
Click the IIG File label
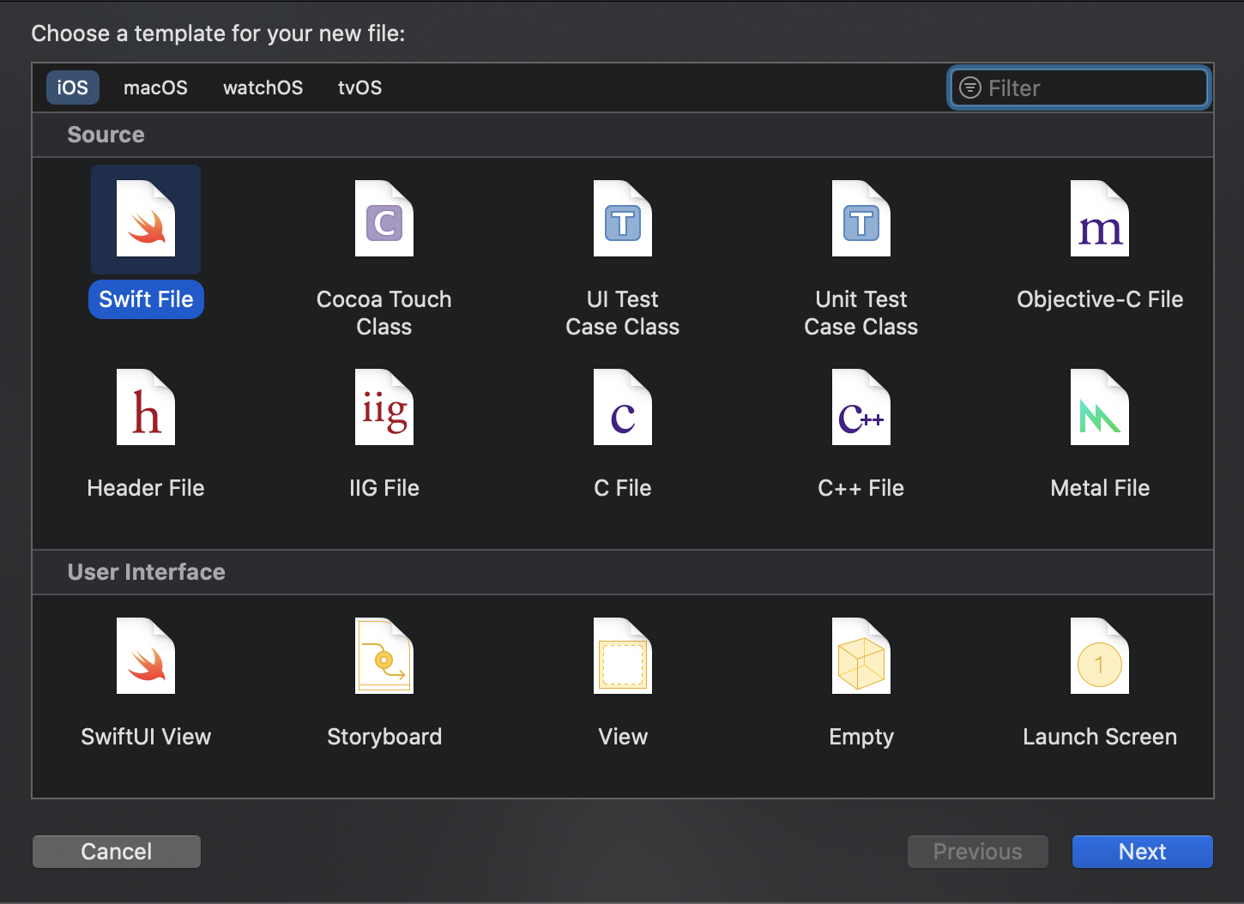384,488
